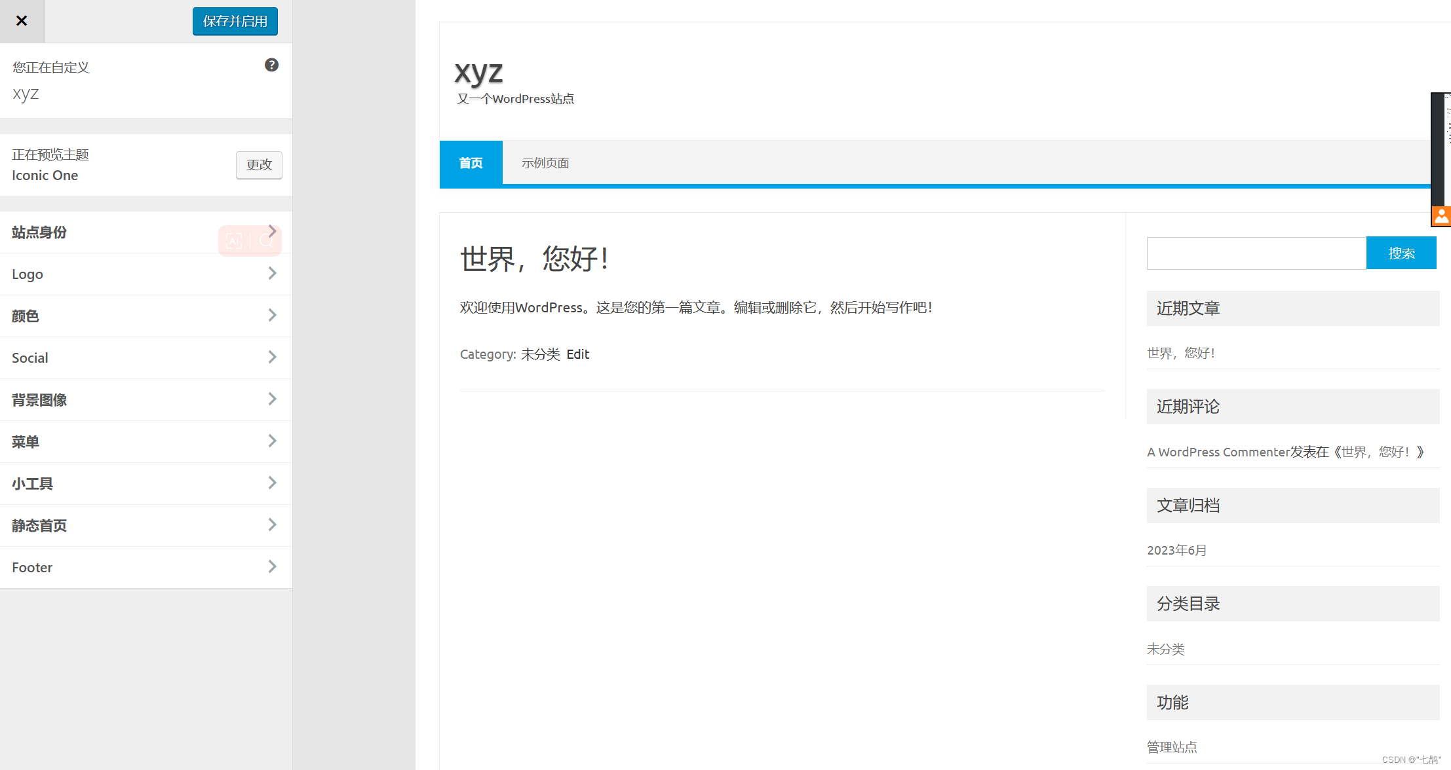Select the 示例页面 navigation tab
Viewport: 1451px width, 770px height.
[545, 163]
